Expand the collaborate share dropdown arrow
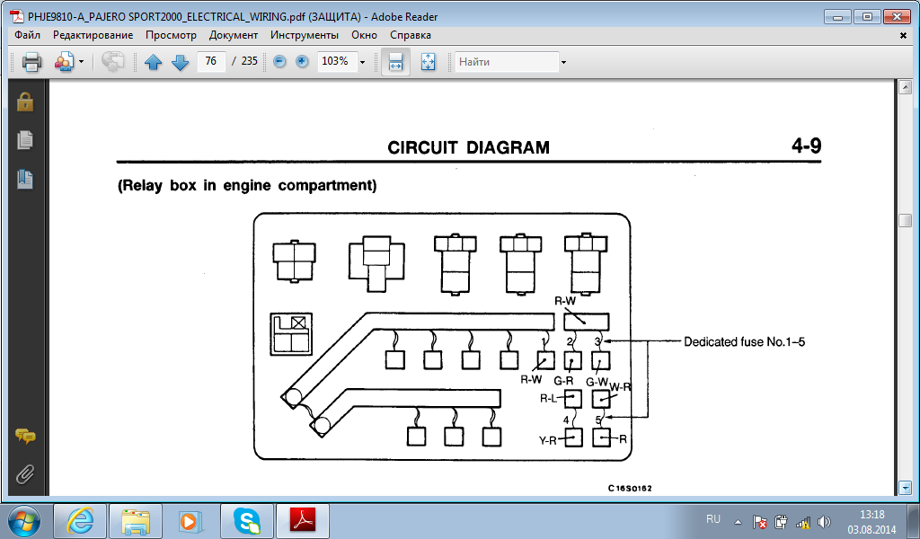This screenshot has height=539, width=920. point(81,62)
